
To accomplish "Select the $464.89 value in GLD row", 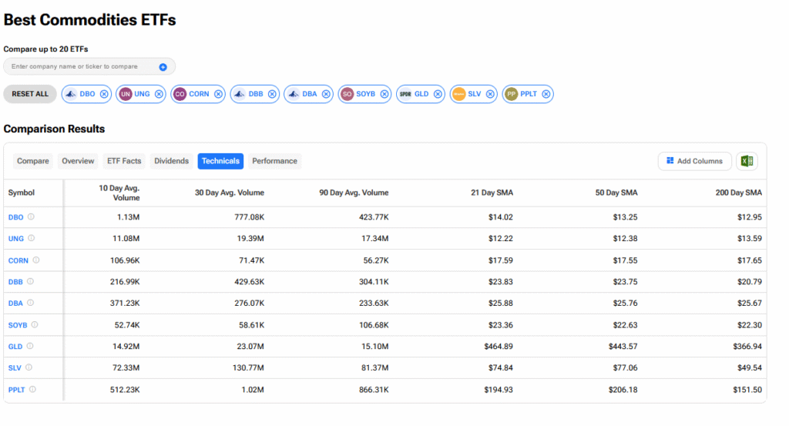I will click(499, 347).
